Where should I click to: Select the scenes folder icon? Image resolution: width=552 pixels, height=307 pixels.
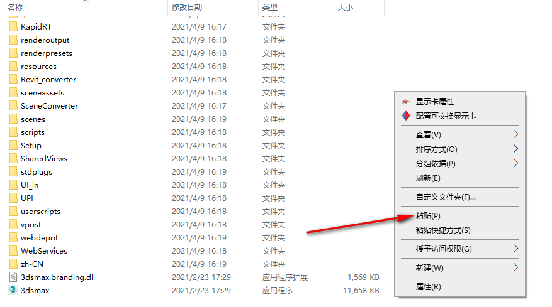13,119
